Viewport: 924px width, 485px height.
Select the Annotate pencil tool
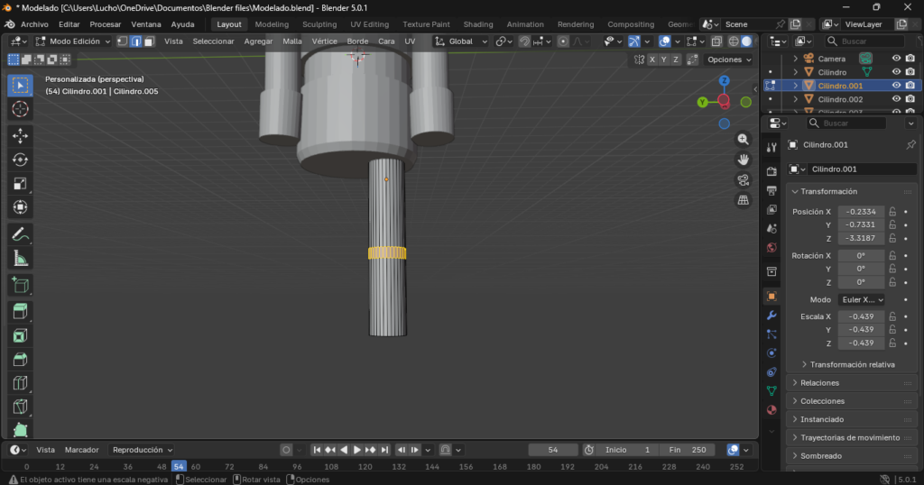20,234
